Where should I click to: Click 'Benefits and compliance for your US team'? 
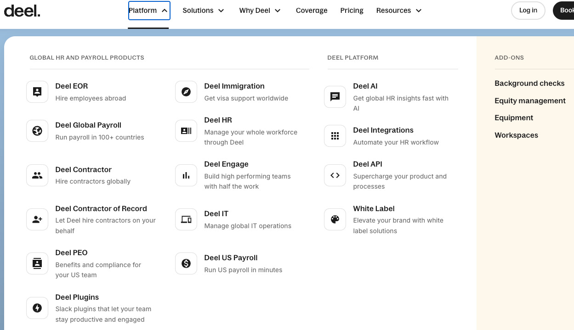tap(98, 270)
